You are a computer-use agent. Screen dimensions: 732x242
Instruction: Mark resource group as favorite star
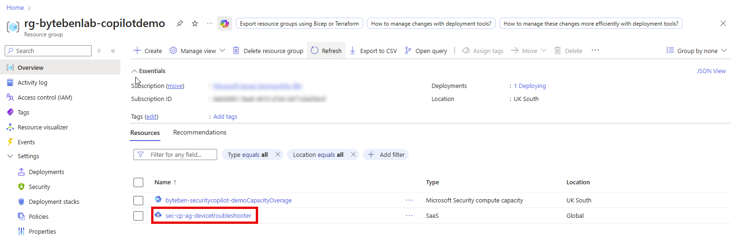(195, 23)
